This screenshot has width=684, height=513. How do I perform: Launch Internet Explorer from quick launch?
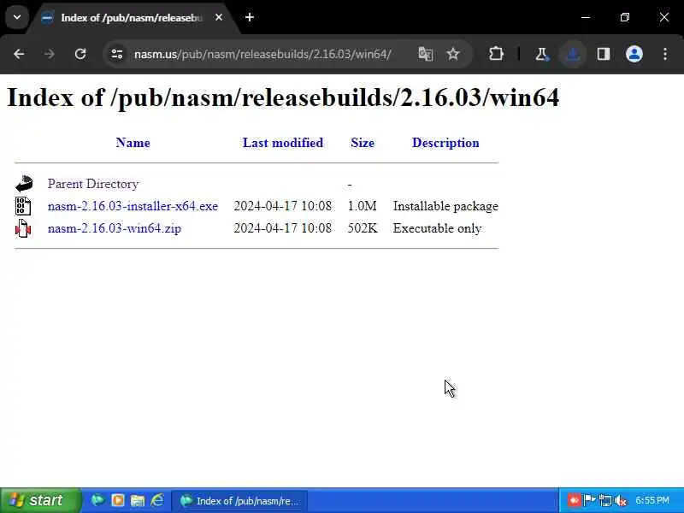pos(157,500)
